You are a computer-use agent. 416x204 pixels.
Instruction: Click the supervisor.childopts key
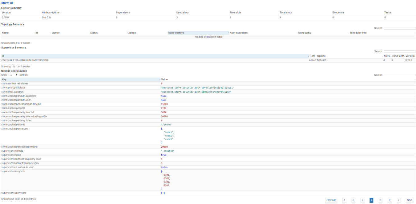[12, 151]
